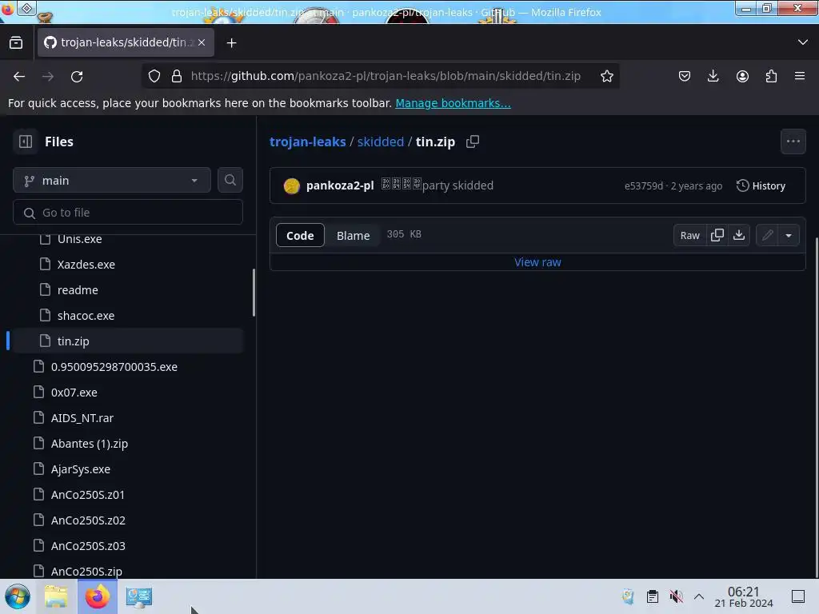
Task: Open the Start menu orb
Action: tap(18, 596)
